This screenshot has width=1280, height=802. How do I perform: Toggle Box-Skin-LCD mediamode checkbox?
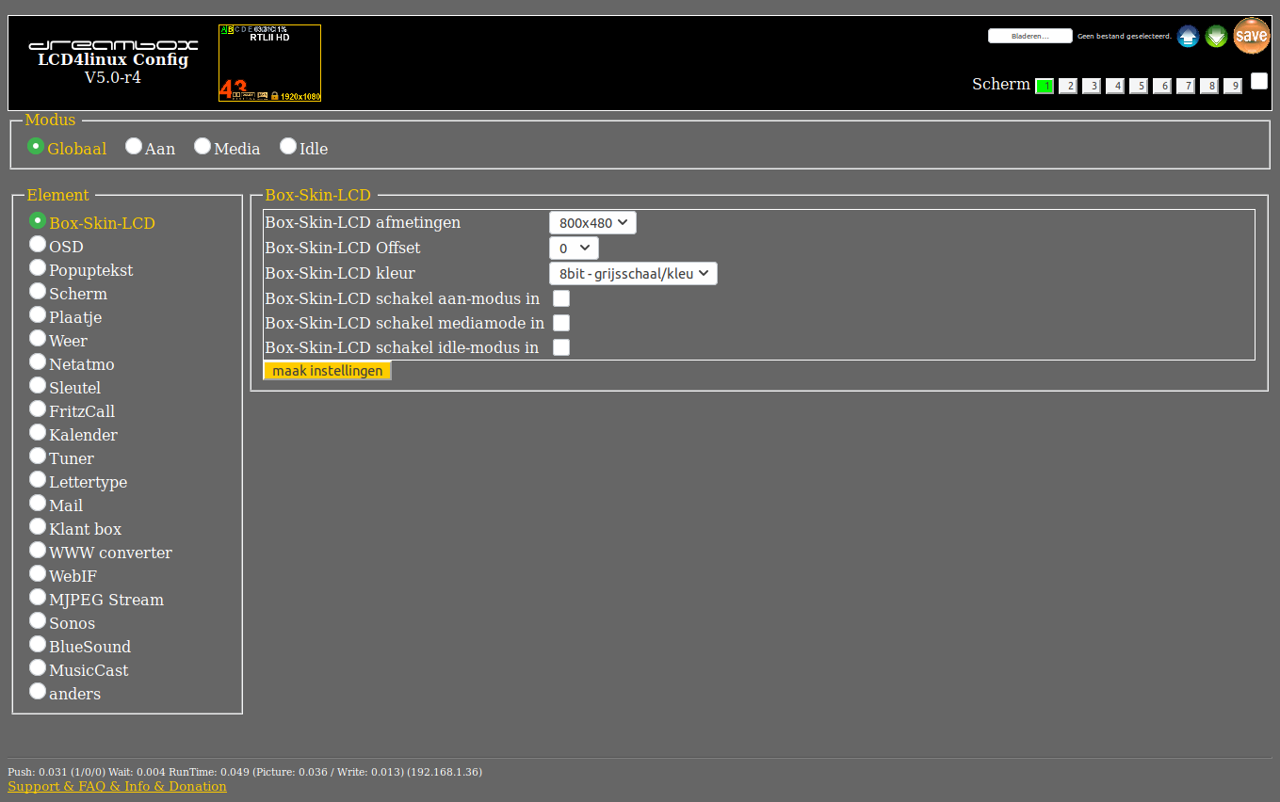click(x=561, y=324)
